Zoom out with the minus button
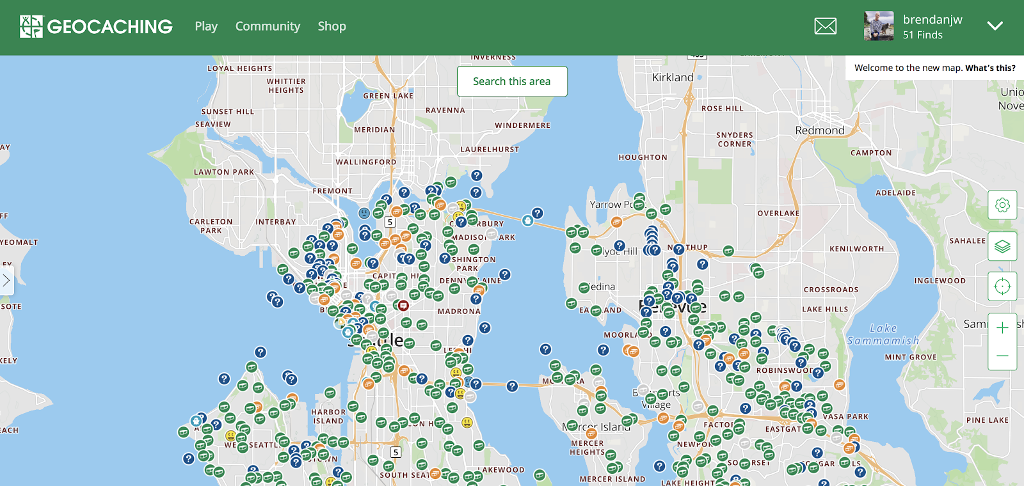This screenshot has width=1024, height=486. (1002, 356)
